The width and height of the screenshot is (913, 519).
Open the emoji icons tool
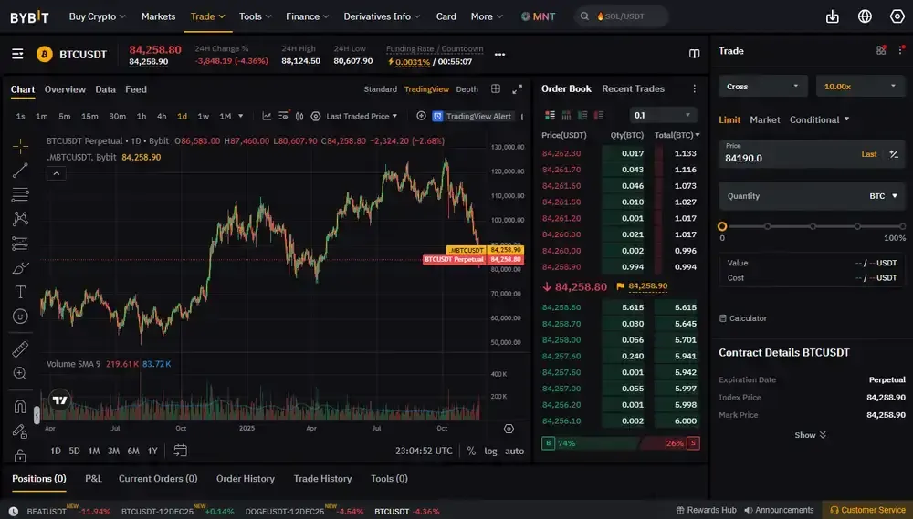click(20, 317)
